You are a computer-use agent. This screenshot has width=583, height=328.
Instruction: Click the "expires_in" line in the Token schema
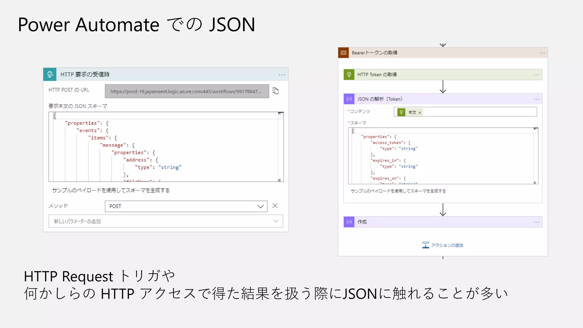pos(388,161)
